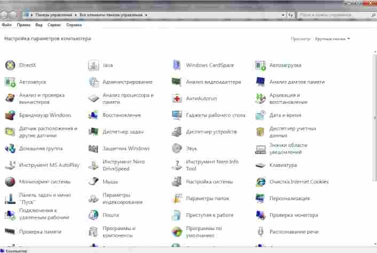Screen dimensions: 377x253
Task: Open the Java control panel icon
Action: coord(93,65)
